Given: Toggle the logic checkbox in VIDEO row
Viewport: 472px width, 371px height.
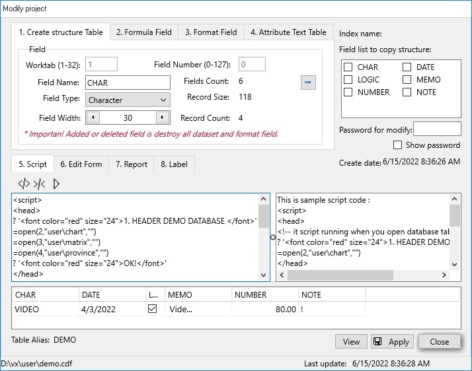Looking at the screenshot, I should 153,309.
